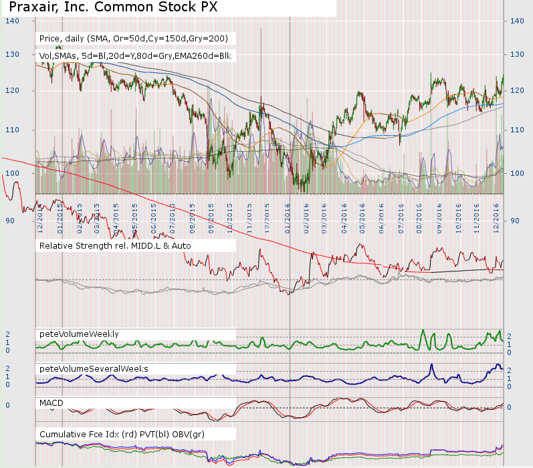Click the MACD panel label

coord(55,404)
